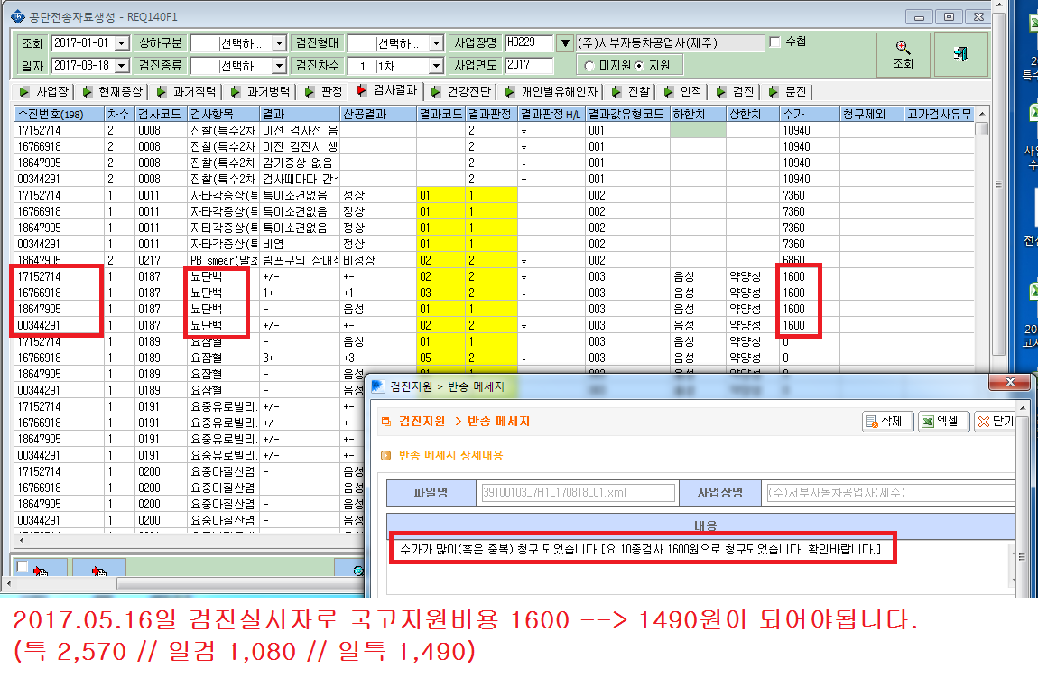Select the 미지원 radio button
This screenshot has height=688, width=1038.
click(x=589, y=66)
